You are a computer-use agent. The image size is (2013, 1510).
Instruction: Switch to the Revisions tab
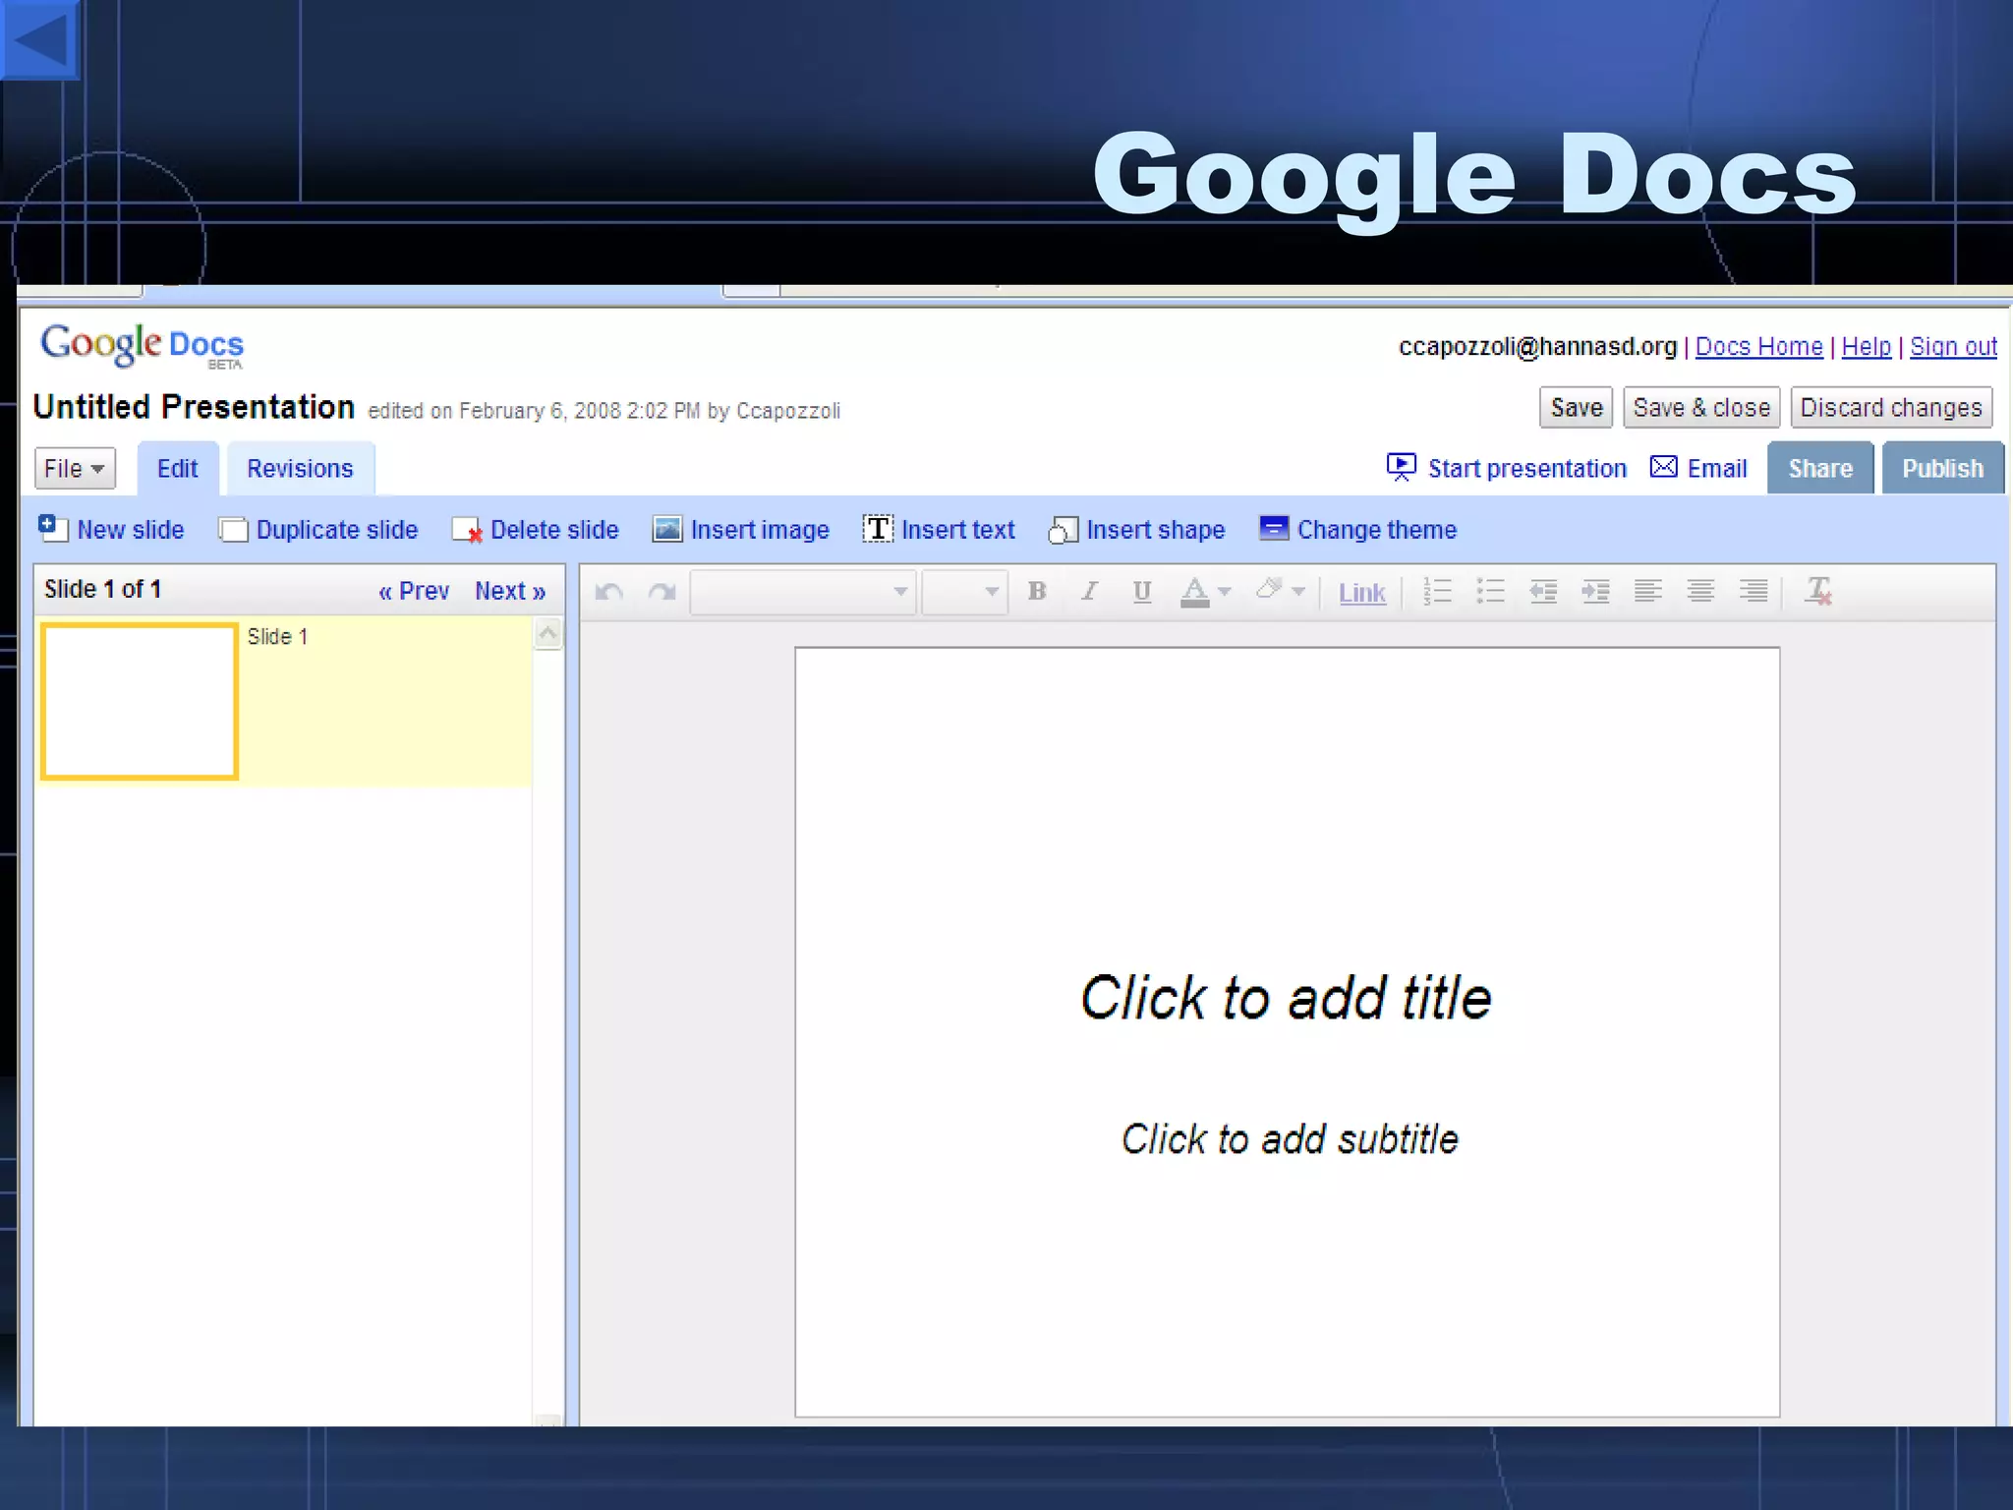(x=300, y=469)
